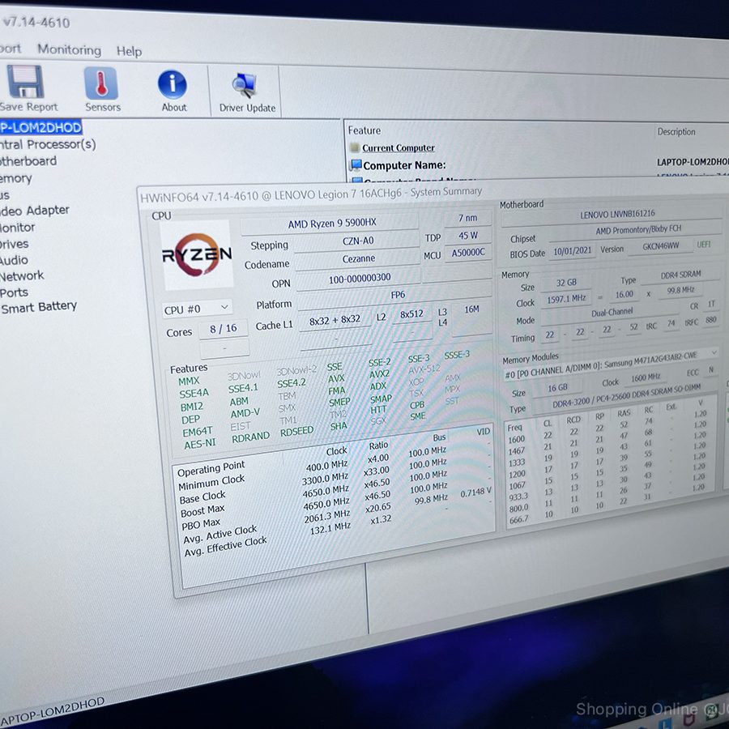Select Ports in the device tree
Viewport: 729px width, 729px height.
coord(14,292)
